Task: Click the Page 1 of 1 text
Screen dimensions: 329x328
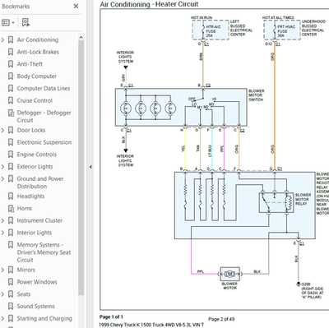Action: [111, 317]
